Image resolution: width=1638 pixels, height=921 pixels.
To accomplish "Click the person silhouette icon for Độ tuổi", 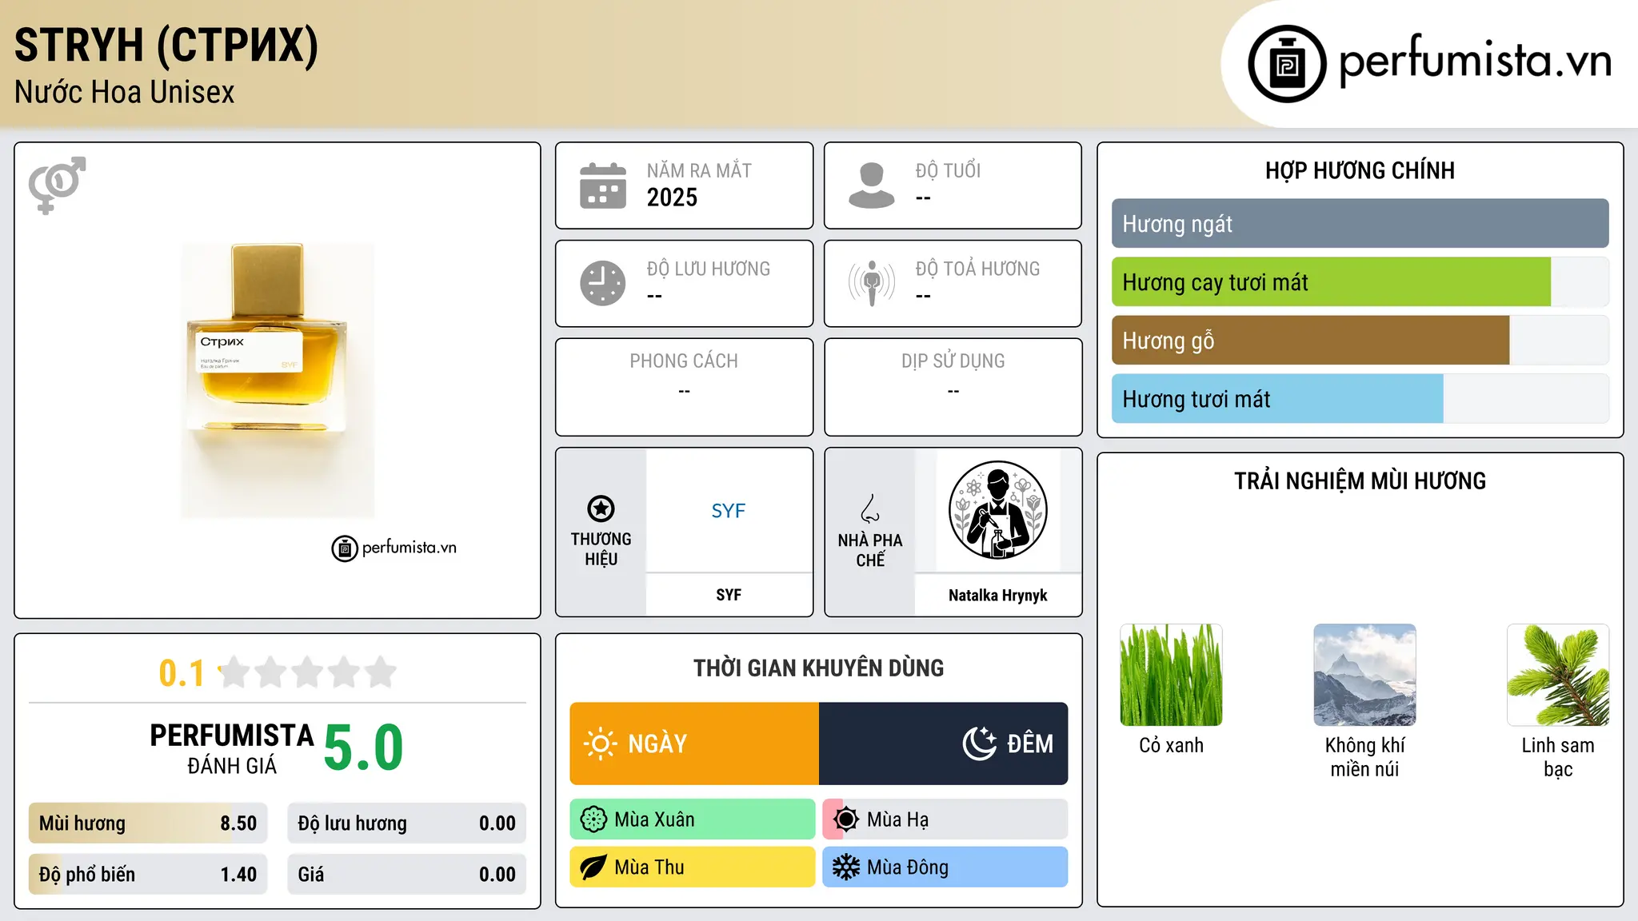I will coord(872,185).
